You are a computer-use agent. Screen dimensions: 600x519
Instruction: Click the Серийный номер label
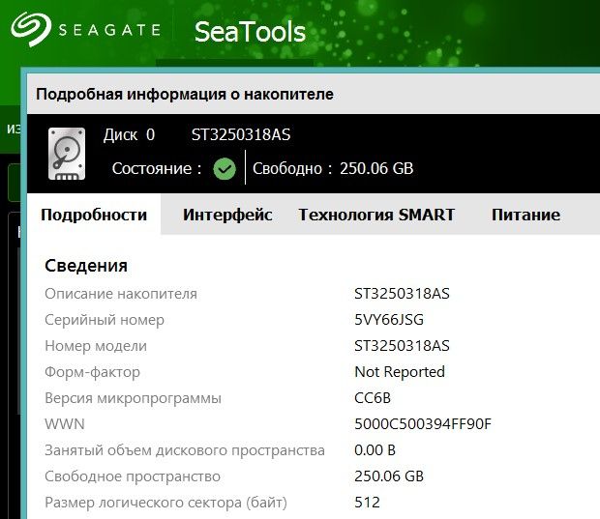105,320
